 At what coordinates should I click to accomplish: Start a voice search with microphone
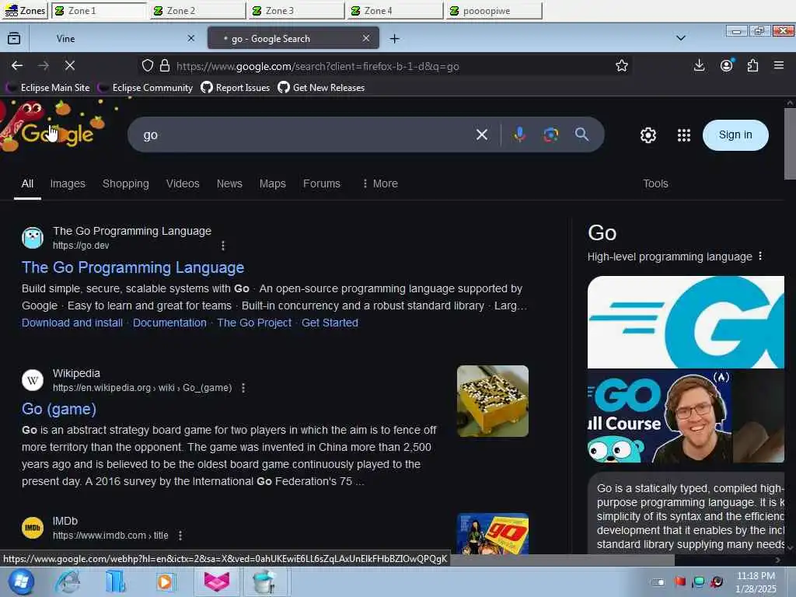pos(519,134)
